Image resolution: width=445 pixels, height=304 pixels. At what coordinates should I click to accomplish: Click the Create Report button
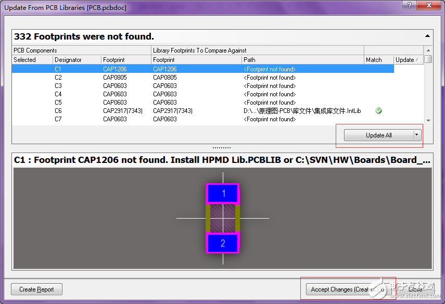click(36, 289)
